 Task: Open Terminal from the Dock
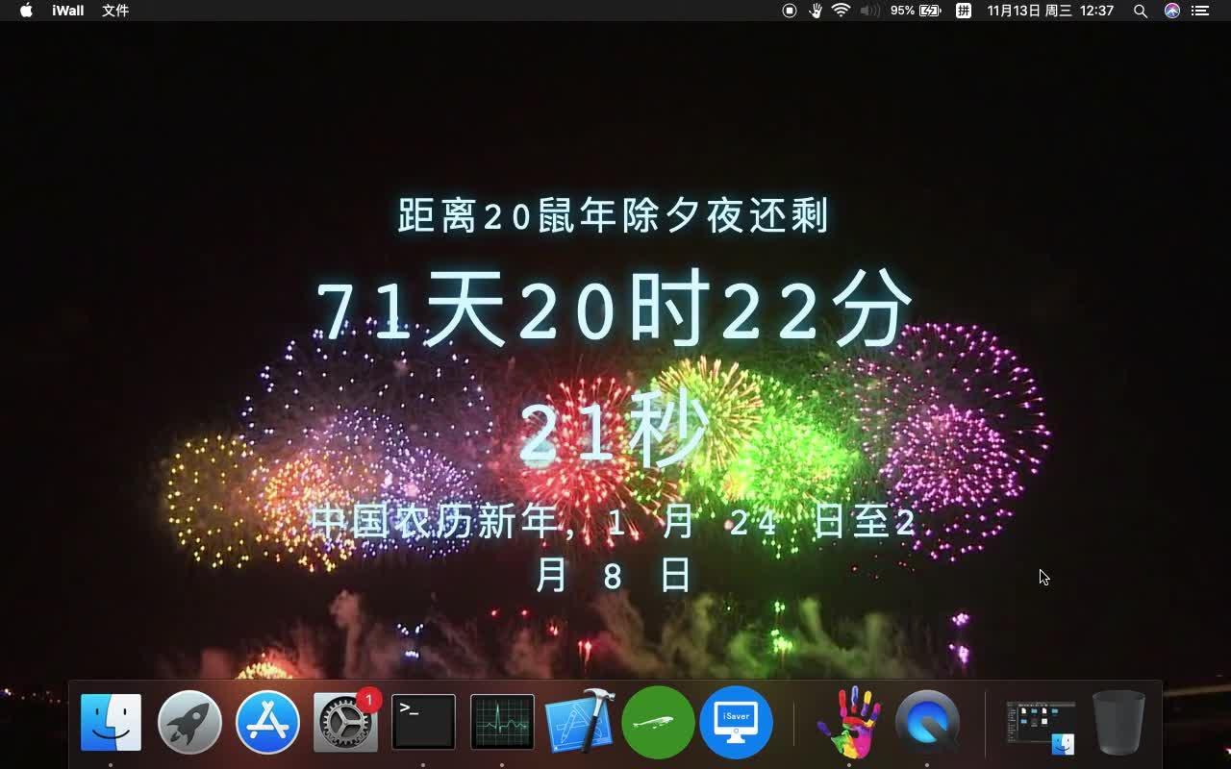click(x=423, y=722)
